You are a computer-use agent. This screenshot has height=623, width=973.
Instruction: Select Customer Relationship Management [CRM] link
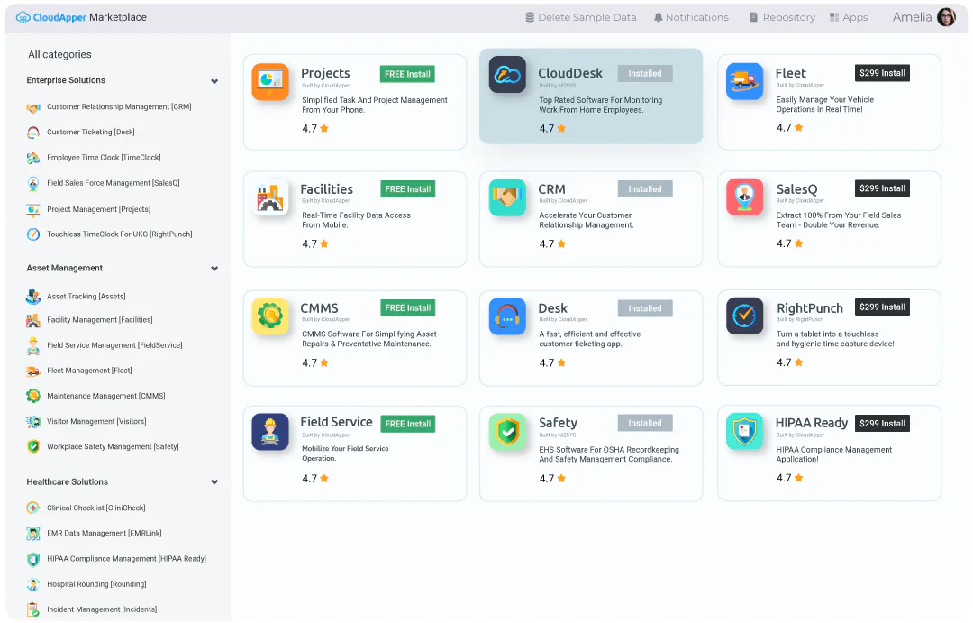point(119,106)
